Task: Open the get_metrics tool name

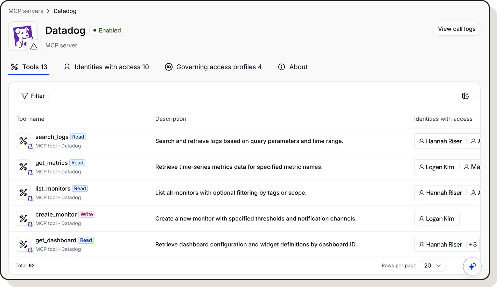Action: [51, 163]
